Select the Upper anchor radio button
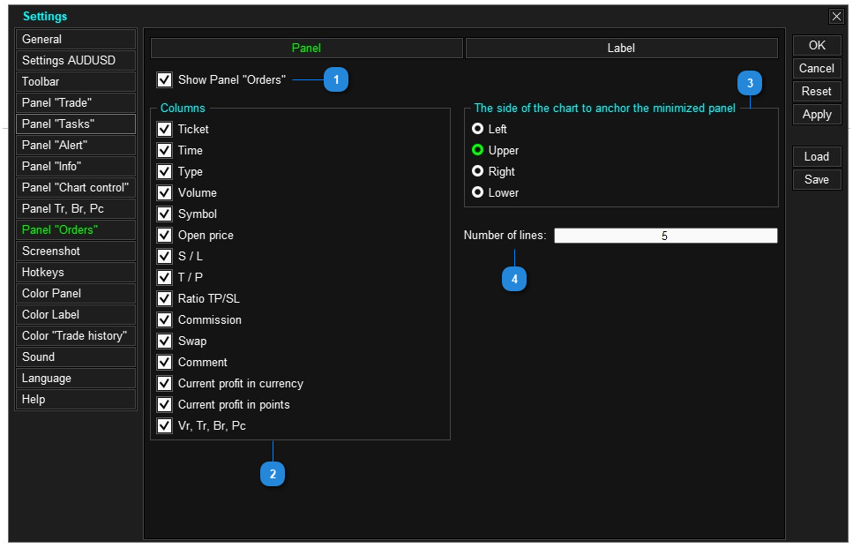This screenshot has width=853, height=548. coord(477,150)
